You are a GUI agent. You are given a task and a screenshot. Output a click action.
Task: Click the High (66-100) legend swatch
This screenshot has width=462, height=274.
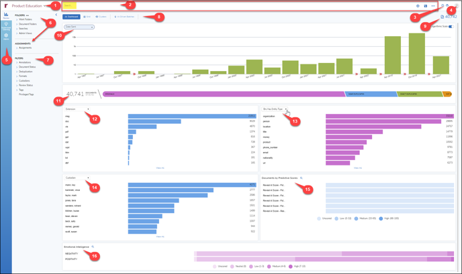click(381, 218)
